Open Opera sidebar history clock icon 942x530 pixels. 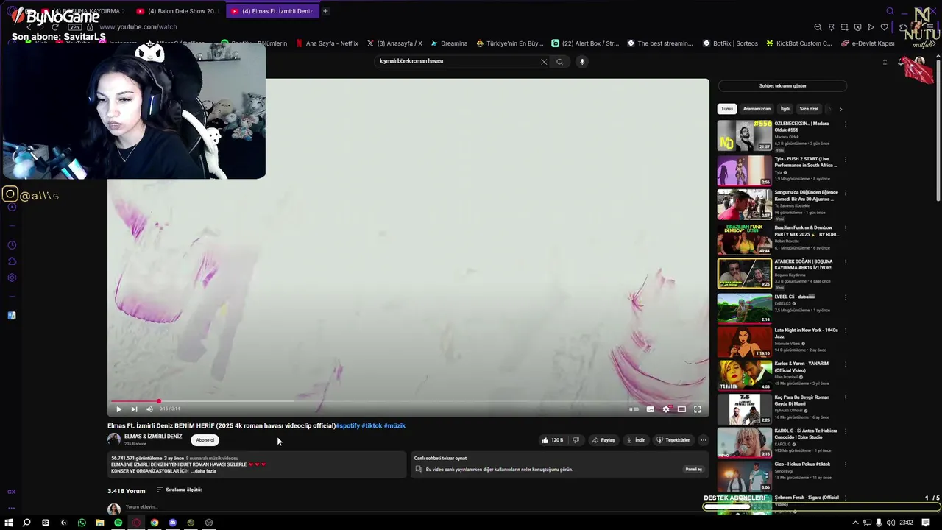[x=12, y=245]
